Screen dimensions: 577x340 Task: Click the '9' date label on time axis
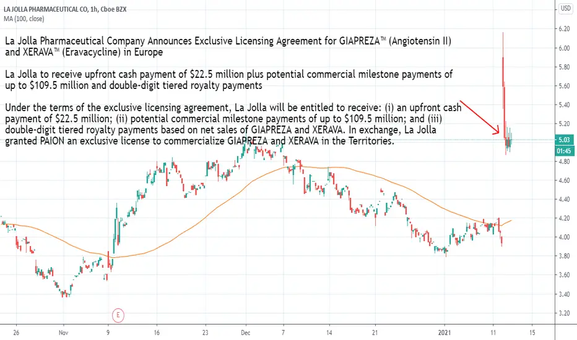pyautogui.click(x=108, y=333)
